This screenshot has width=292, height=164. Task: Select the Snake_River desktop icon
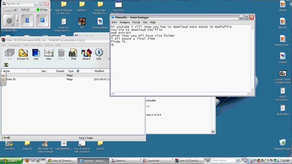(x=283, y=41)
